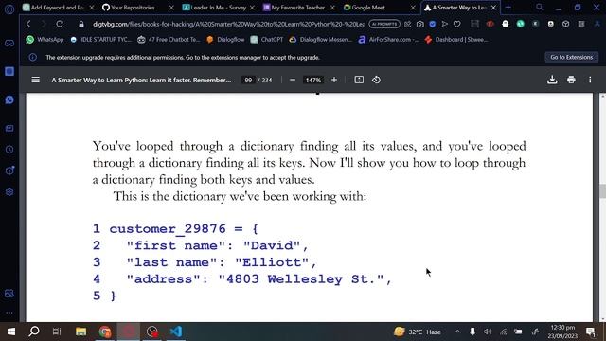
Task: Open the Windows Start menu
Action: pos(11,332)
